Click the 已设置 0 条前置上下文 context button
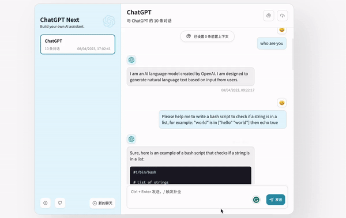Viewport: 346px width, 218px height. coord(207,36)
